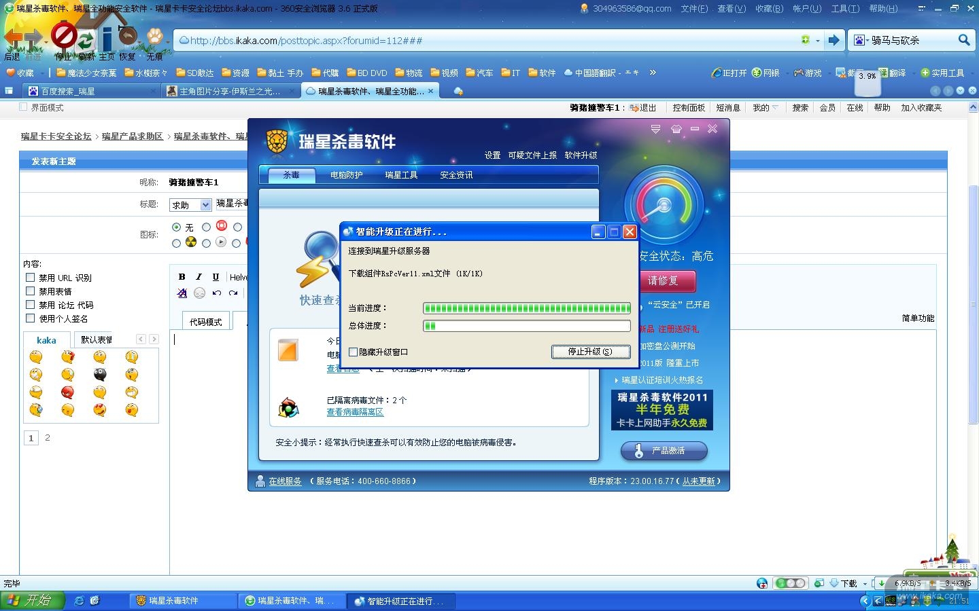The image size is (979, 611).
Task: Click the red Stop (停止) icon
Action: (63, 36)
